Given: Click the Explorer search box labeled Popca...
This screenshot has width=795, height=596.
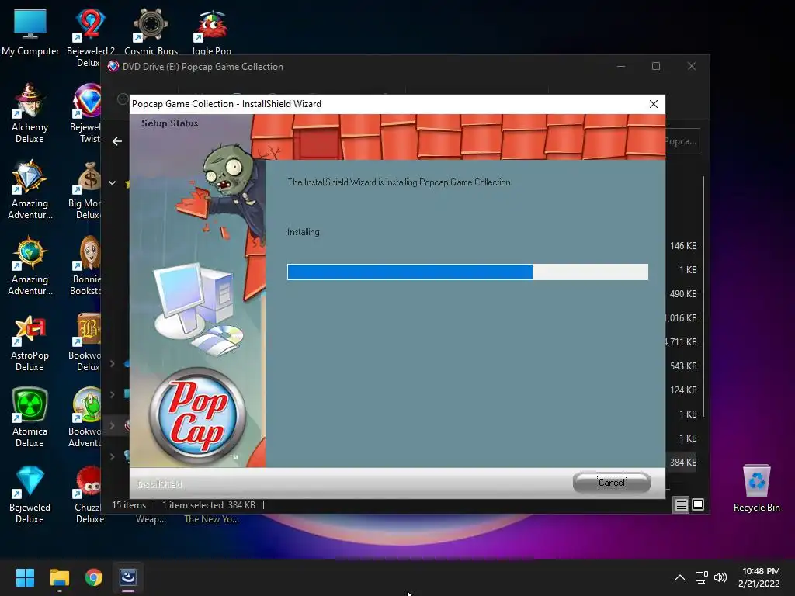Looking at the screenshot, I should tap(682, 141).
